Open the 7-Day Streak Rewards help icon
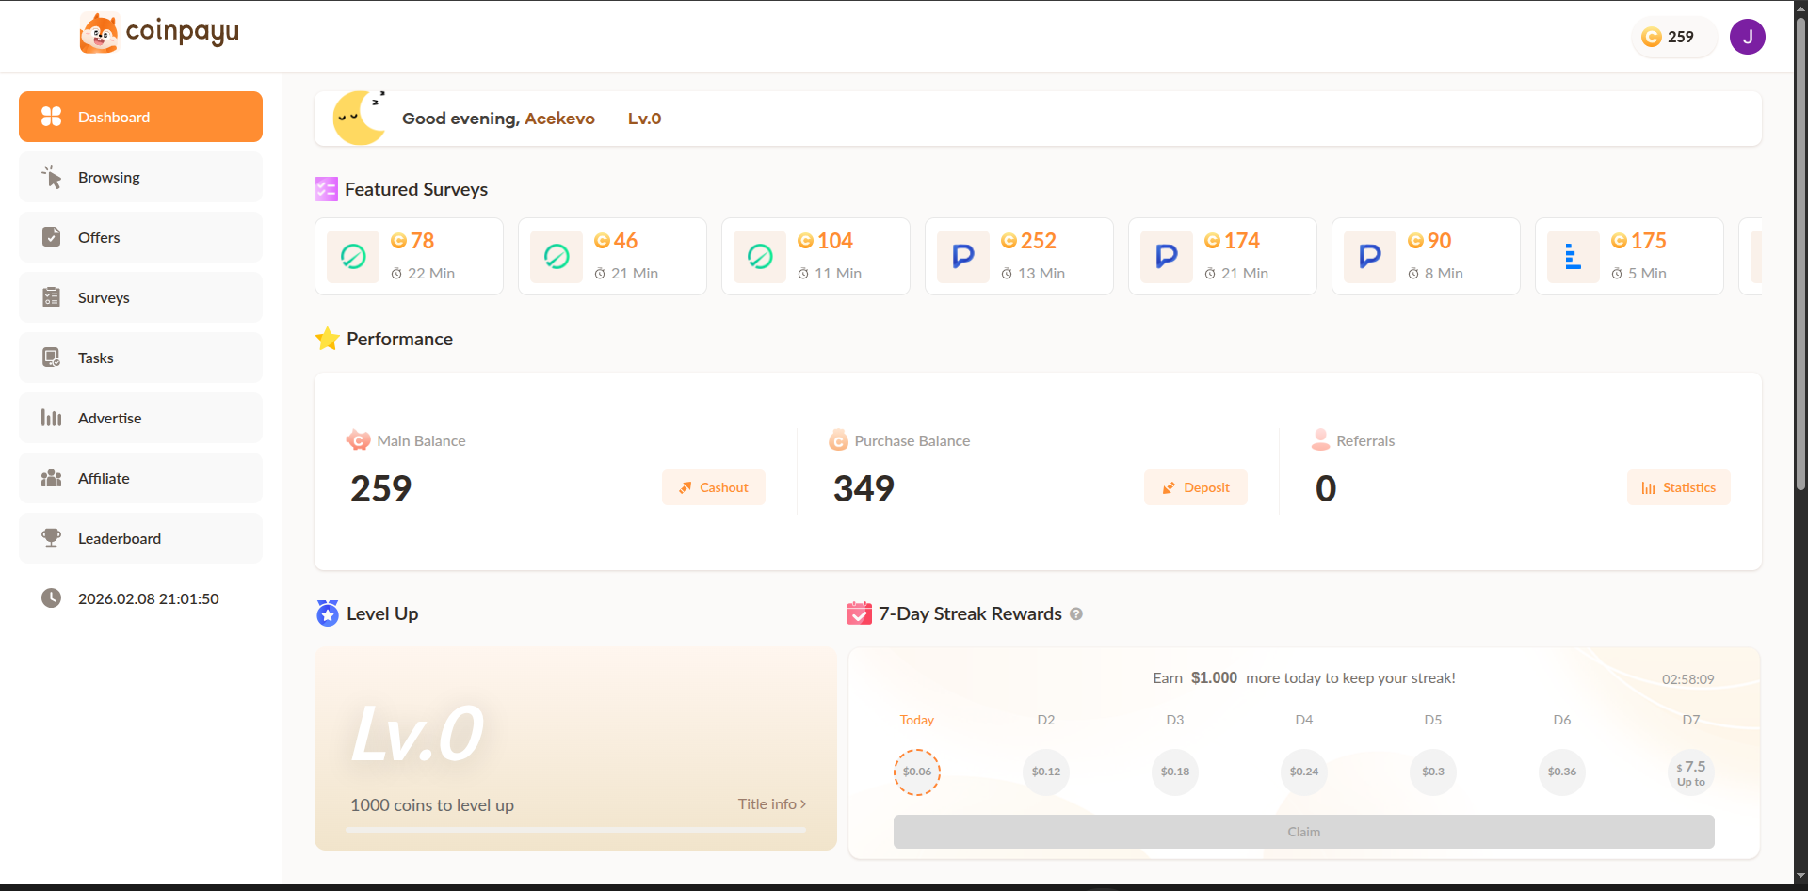The image size is (1808, 891). [x=1076, y=613]
